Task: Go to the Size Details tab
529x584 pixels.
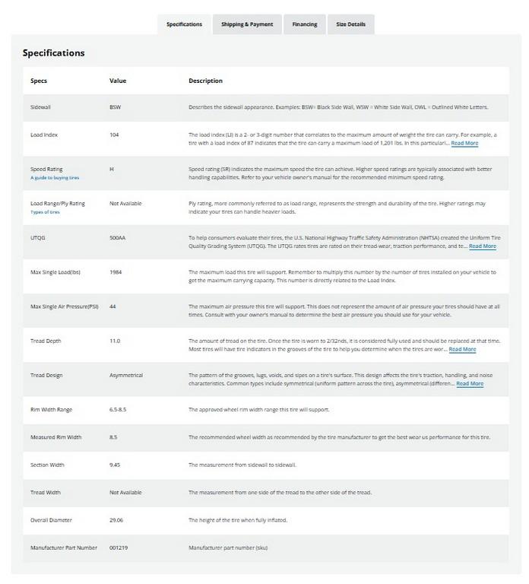Action: coord(350,24)
